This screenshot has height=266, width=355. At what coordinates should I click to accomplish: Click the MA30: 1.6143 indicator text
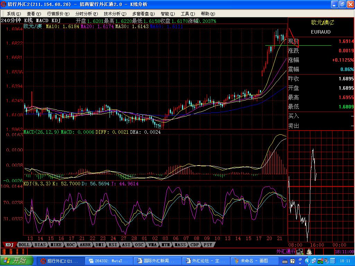[x=132, y=26]
